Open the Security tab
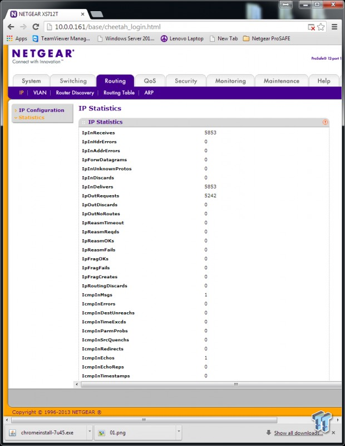Image resolution: width=345 pixels, height=446 pixels. click(186, 81)
